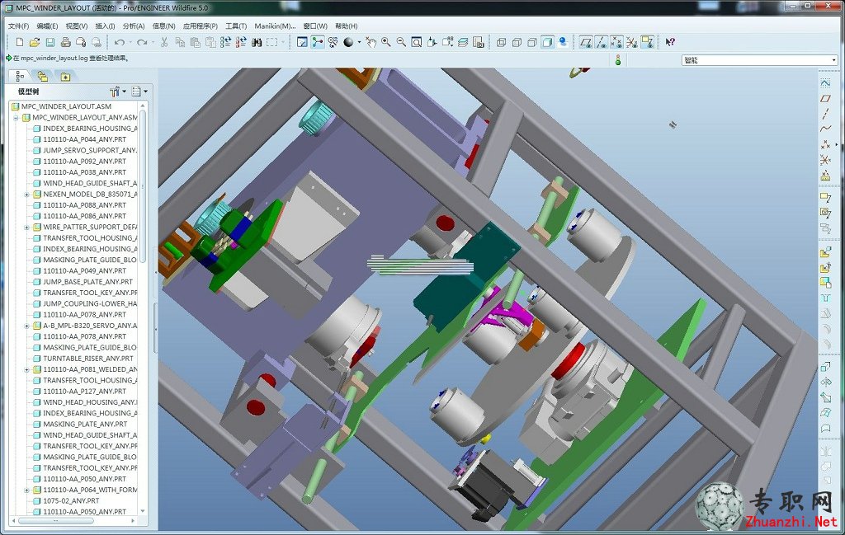
Task: Expand the NEXEN_MODEL_DB_835071 node
Action: point(26,195)
